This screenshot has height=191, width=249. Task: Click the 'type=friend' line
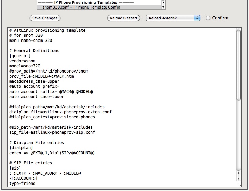[x=22, y=184]
